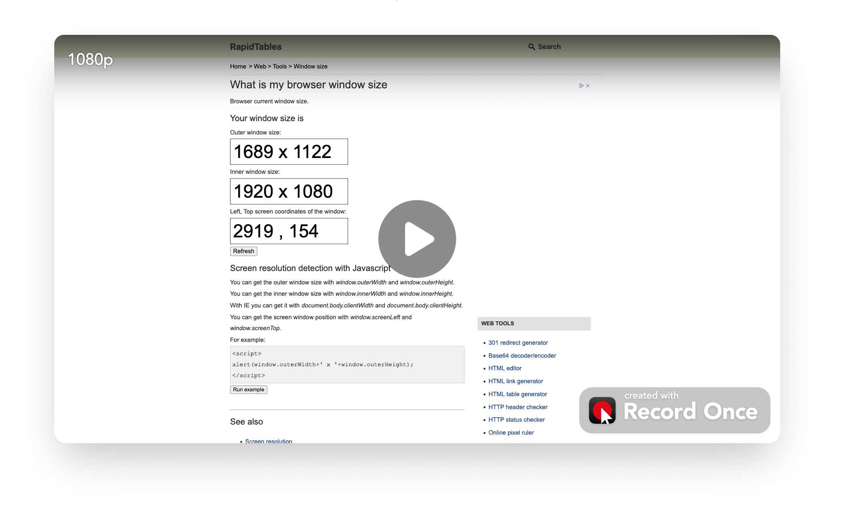
Task: Close the ad with X icon
Action: coord(588,86)
